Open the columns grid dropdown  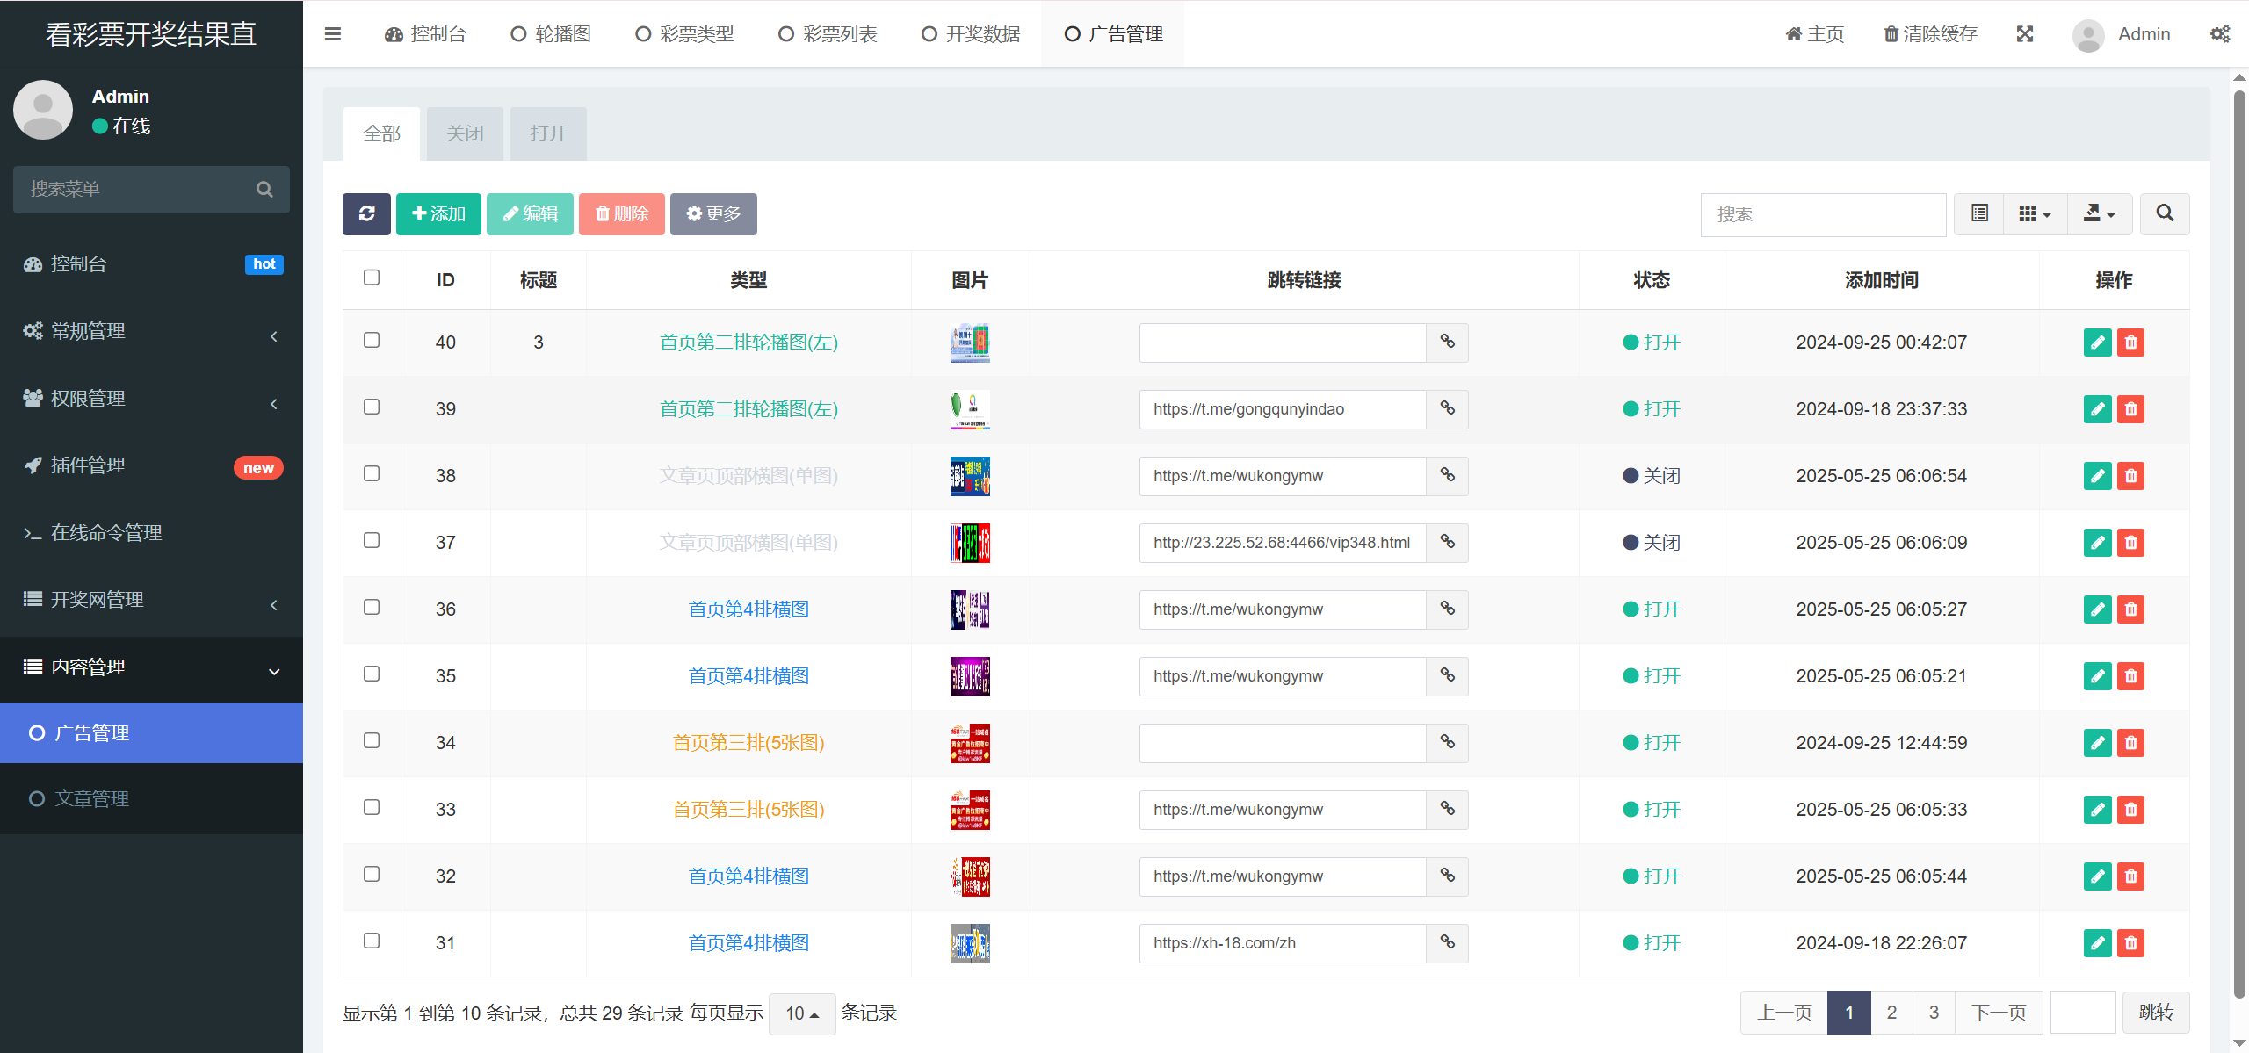pyautogui.click(x=2035, y=213)
